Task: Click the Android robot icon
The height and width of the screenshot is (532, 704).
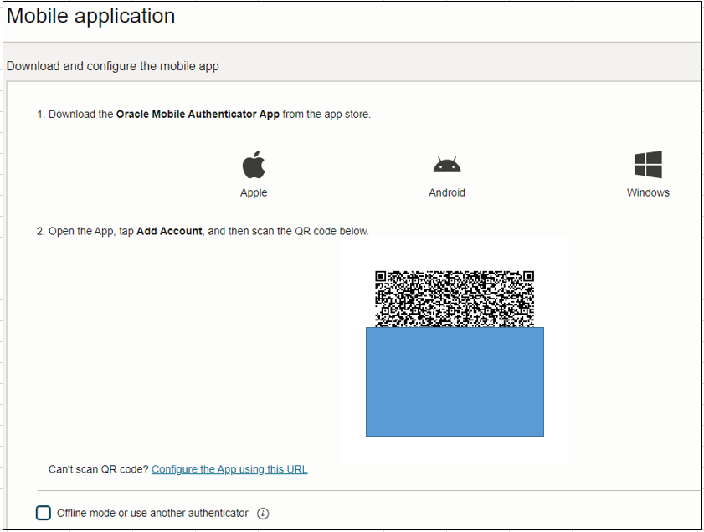Action: 447,165
